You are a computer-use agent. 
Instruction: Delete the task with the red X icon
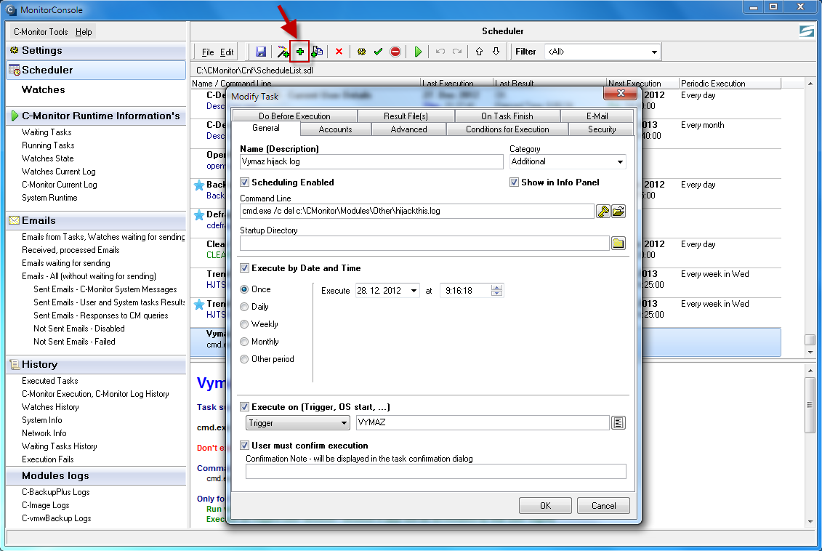(x=339, y=52)
